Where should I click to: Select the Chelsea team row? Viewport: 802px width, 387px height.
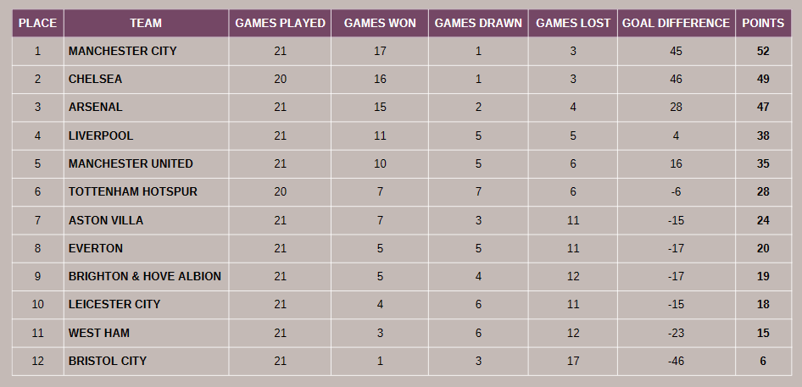click(x=96, y=79)
